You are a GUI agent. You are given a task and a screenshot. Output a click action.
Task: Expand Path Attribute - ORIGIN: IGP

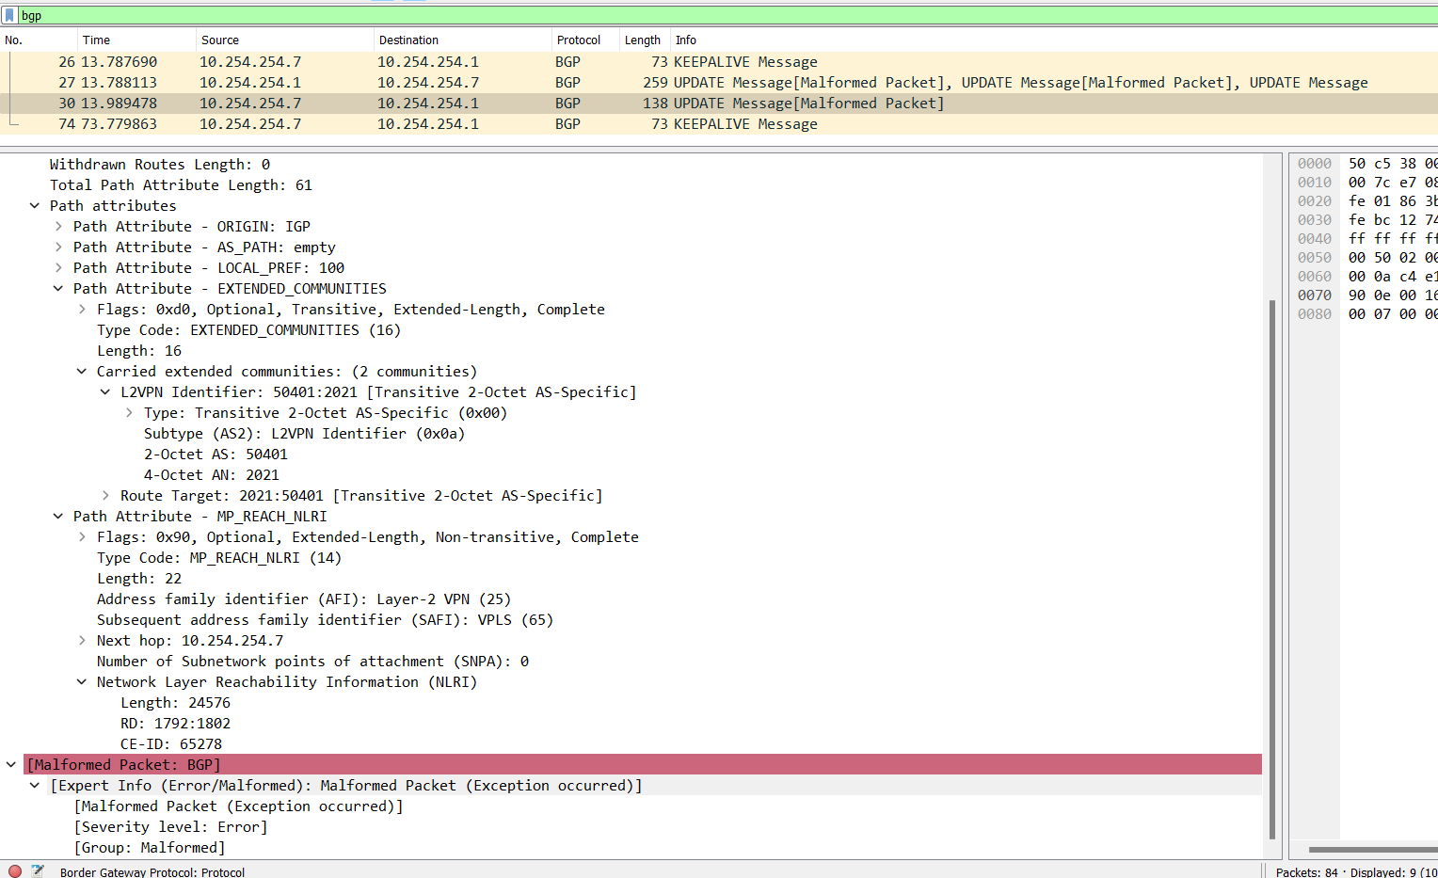click(58, 227)
